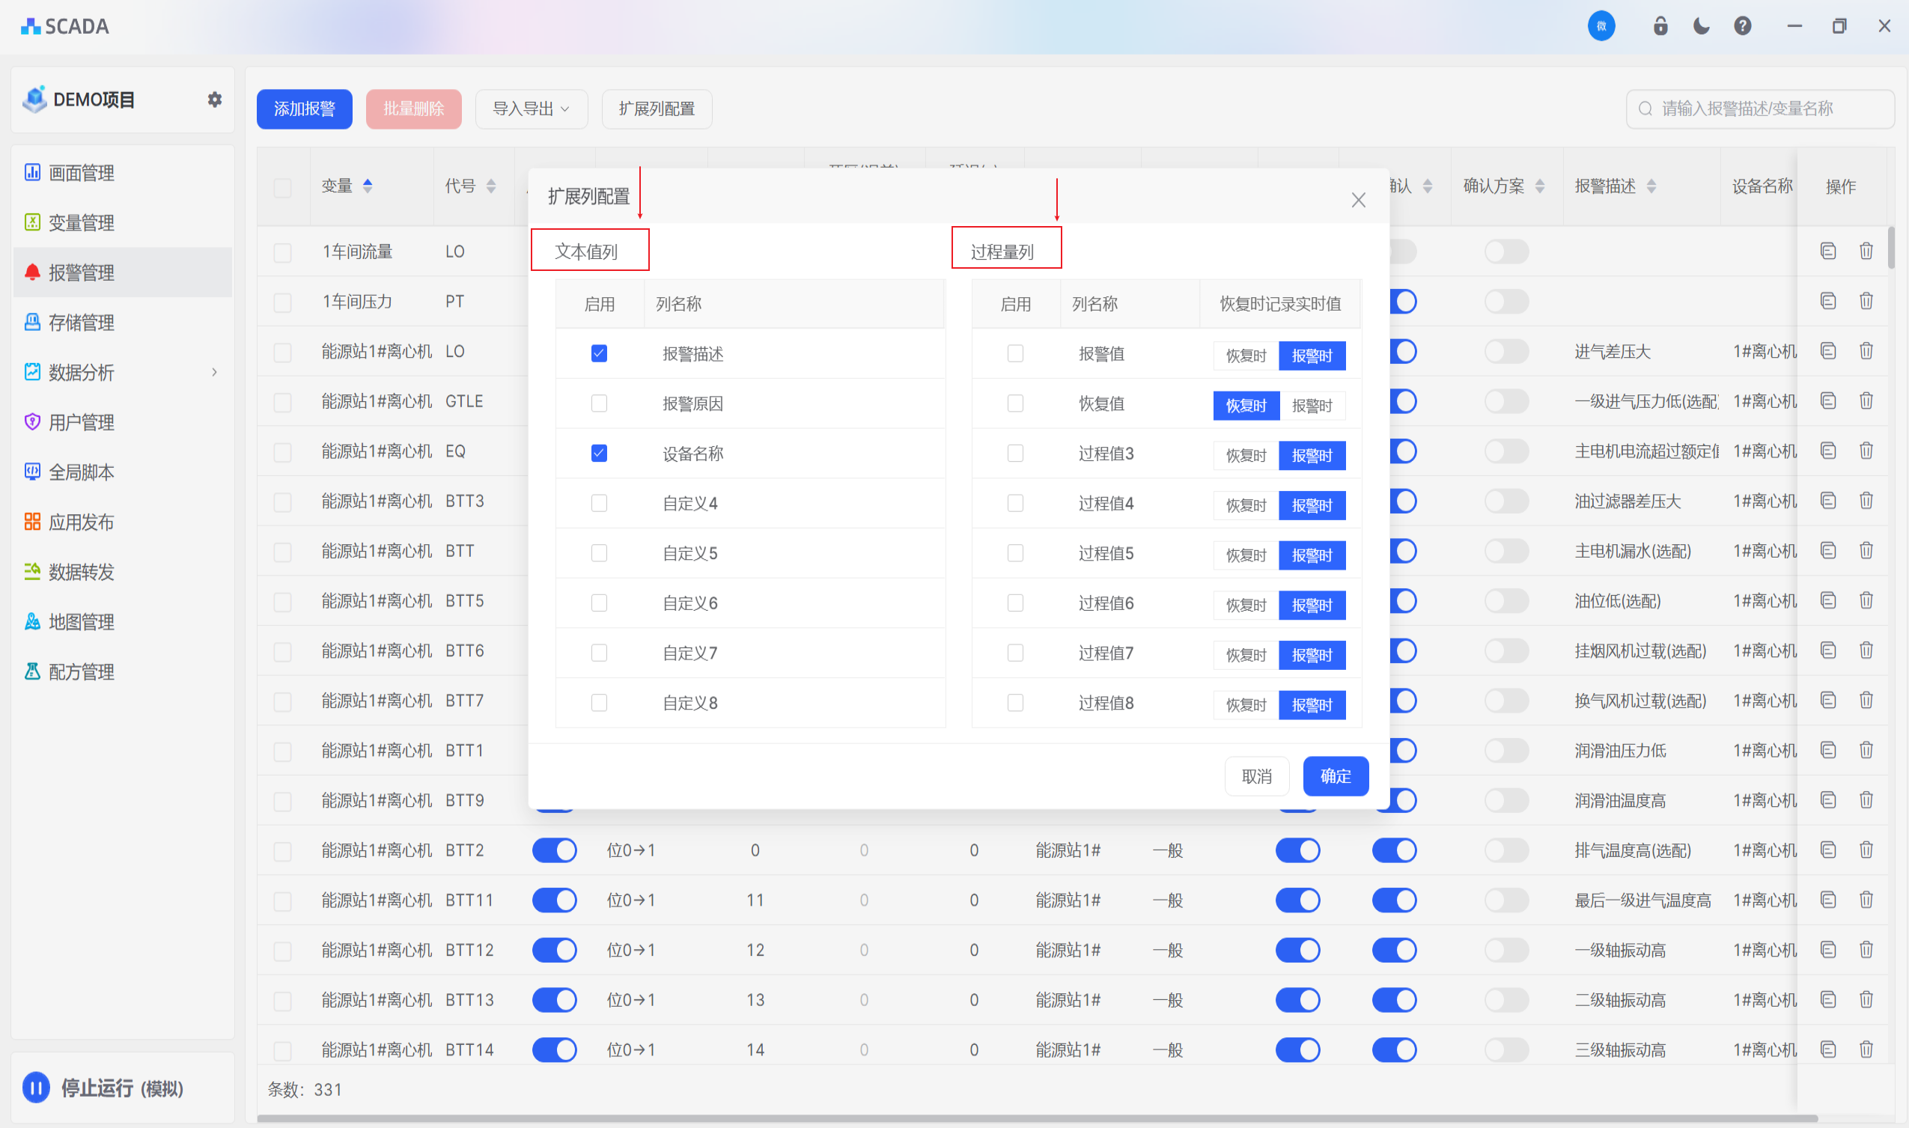Close the 扩展列配置 dialog
The height and width of the screenshot is (1128, 1909).
[1359, 200]
